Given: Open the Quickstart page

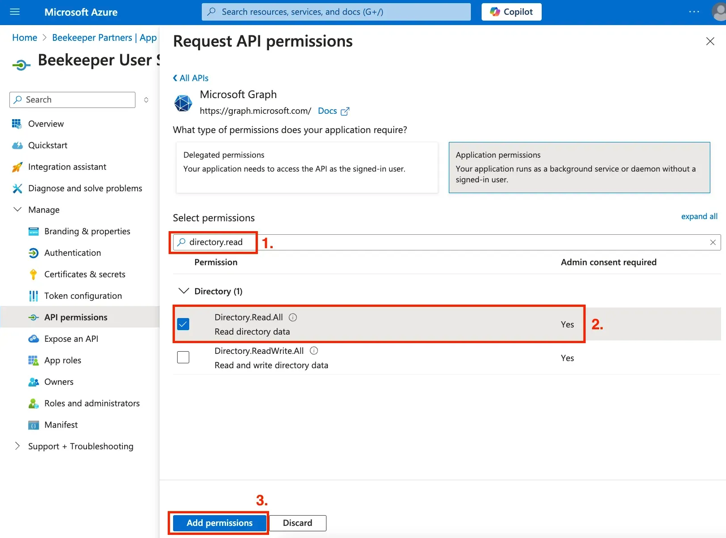Looking at the screenshot, I should (x=48, y=145).
